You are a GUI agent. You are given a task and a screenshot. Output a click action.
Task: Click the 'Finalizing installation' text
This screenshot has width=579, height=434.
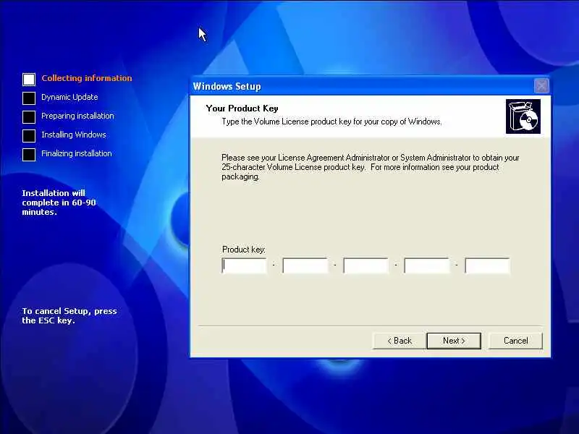coord(77,153)
